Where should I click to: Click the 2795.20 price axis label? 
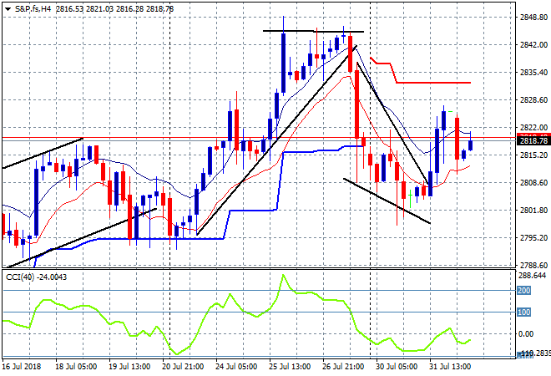(x=533, y=238)
